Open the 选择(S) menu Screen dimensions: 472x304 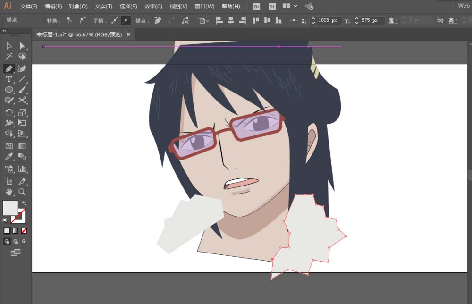pos(128,6)
